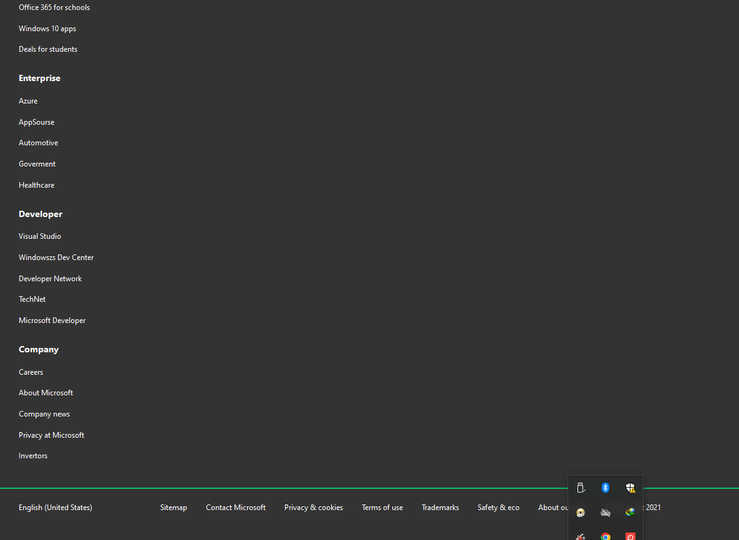Click the TechNet link

32,299
